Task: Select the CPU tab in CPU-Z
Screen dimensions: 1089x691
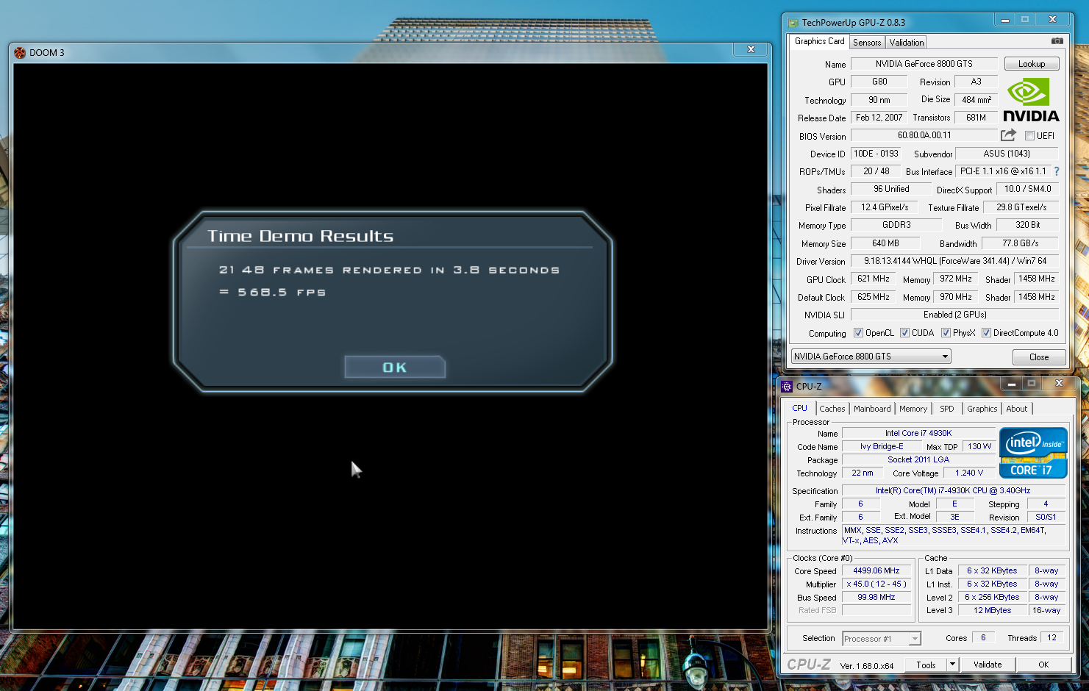Action: click(800, 408)
